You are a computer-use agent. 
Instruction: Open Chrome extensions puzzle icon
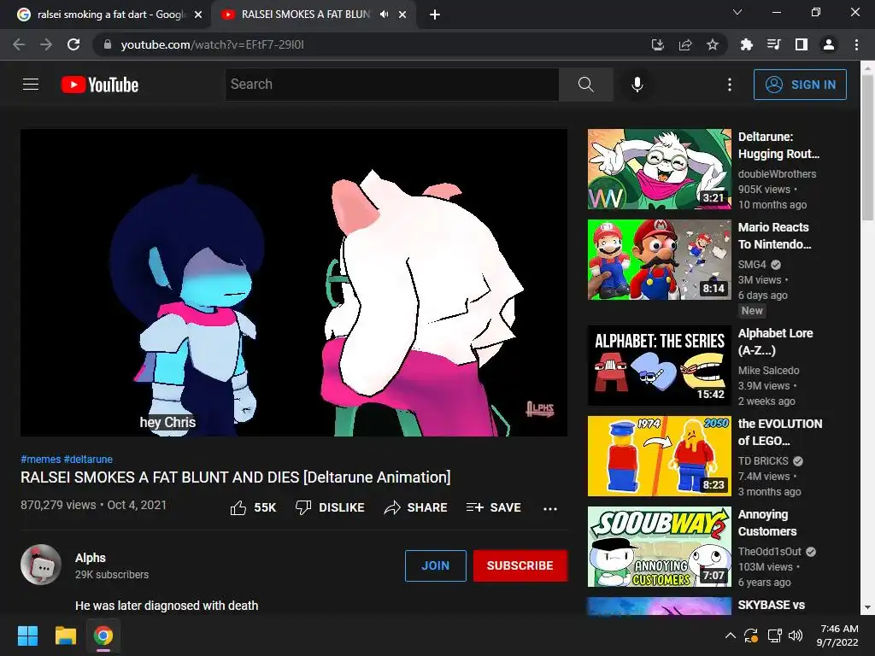pyautogui.click(x=746, y=44)
